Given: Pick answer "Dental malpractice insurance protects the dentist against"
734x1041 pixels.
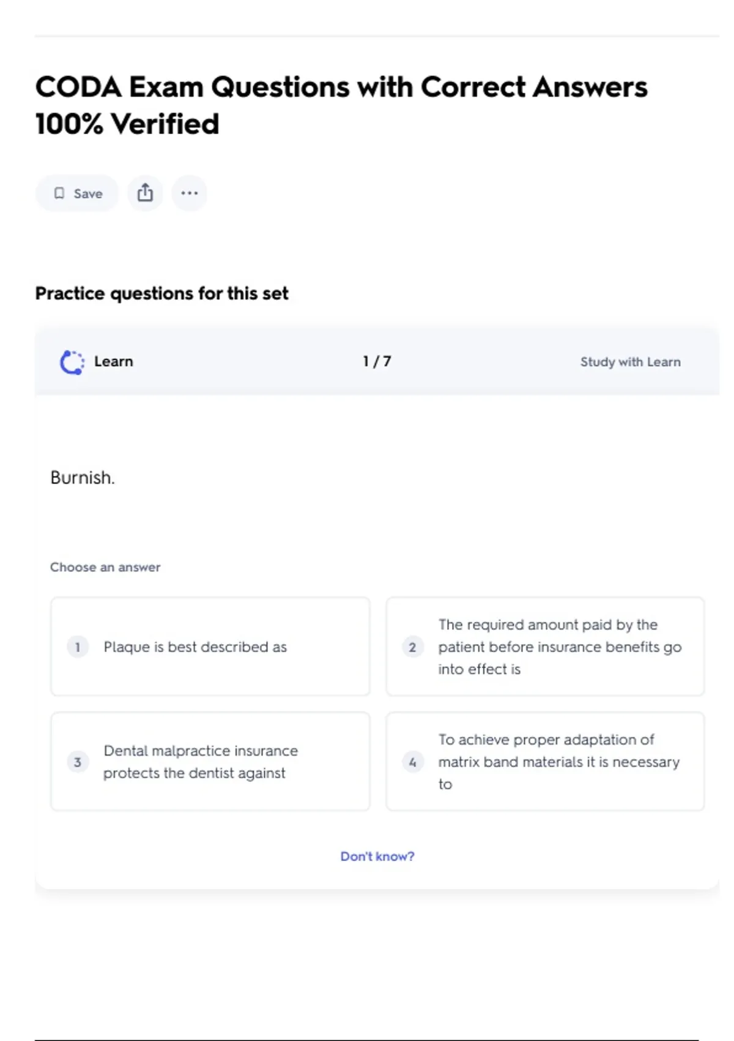Looking at the screenshot, I should click(210, 762).
